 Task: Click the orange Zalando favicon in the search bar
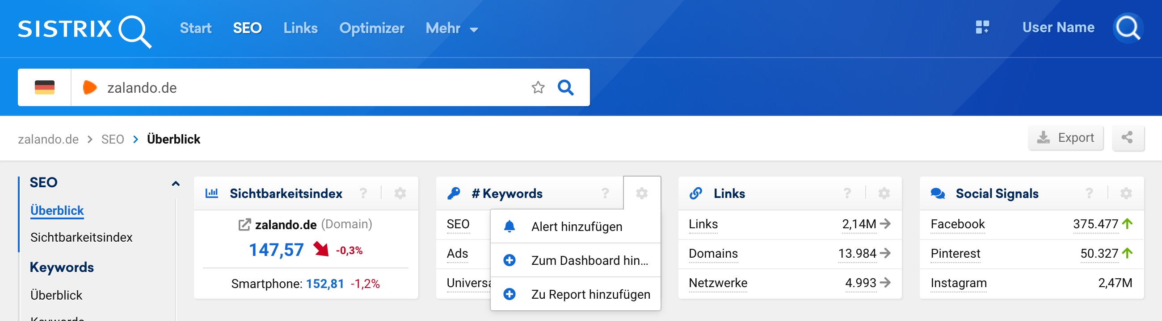pos(90,87)
